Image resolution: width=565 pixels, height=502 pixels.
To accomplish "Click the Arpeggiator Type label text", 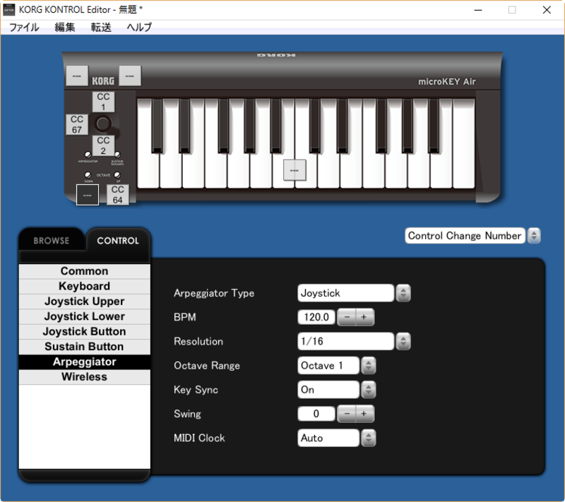I will [214, 293].
